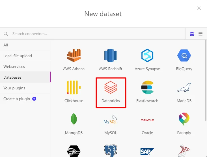Image resolution: width=207 pixels, height=157 pixels.
Task: Choose the MySQL dolphin logo
Action: (111, 119)
